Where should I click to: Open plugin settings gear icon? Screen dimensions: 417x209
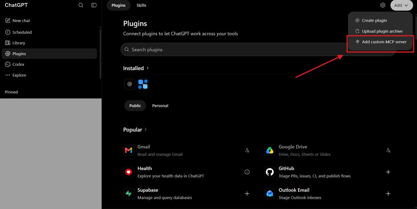coord(383,5)
